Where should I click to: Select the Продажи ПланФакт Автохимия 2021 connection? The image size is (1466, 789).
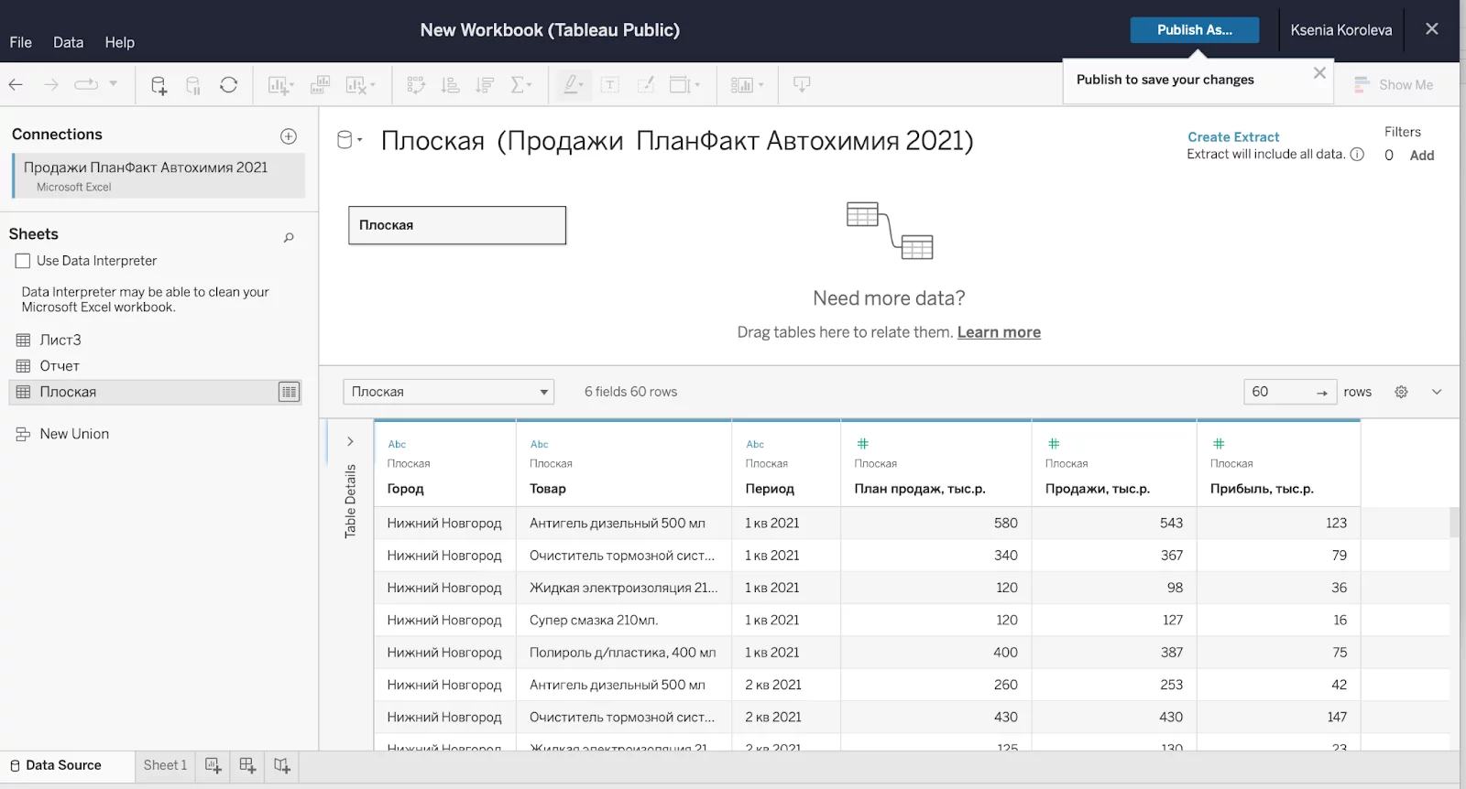(x=159, y=176)
